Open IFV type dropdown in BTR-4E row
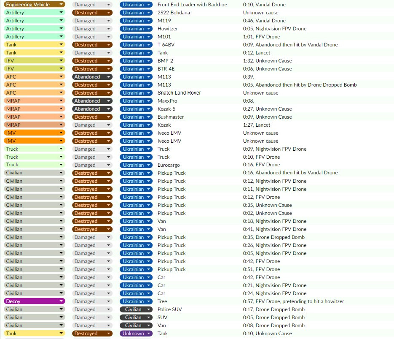 tap(35, 69)
